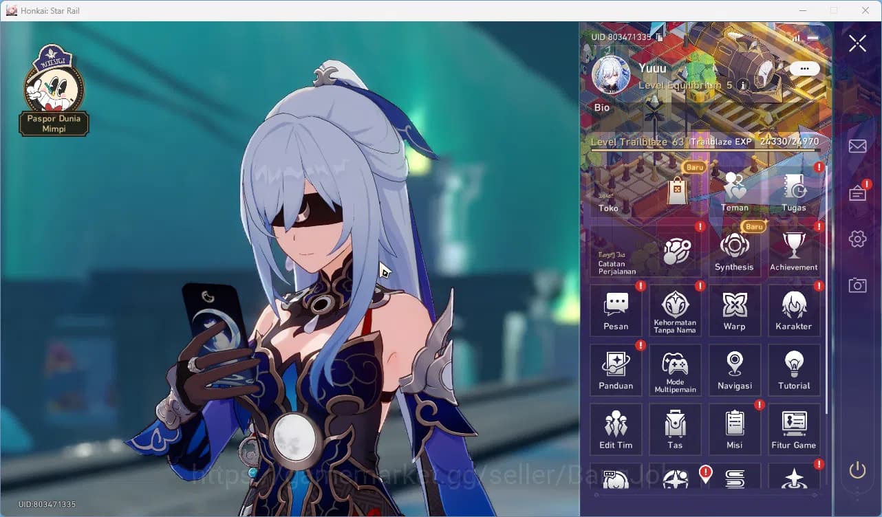This screenshot has width=882, height=517.
Task: Click the Honkai: Star Rail window icon
Action: click(x=11, y=10)
